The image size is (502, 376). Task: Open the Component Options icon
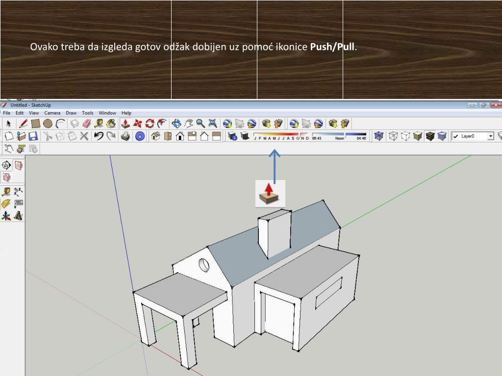[21, 149]
